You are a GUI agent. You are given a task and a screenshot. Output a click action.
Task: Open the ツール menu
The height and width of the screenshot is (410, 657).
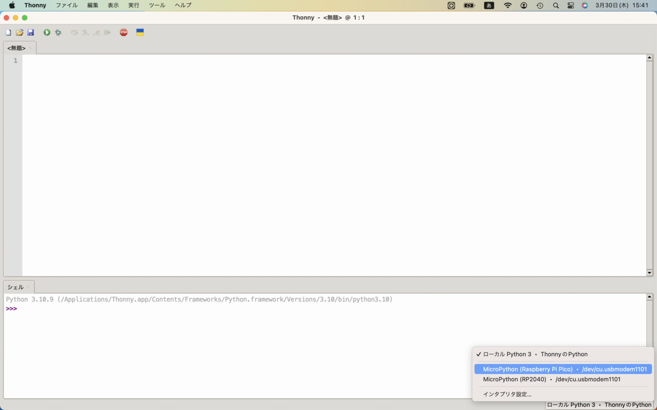point(157,6)
